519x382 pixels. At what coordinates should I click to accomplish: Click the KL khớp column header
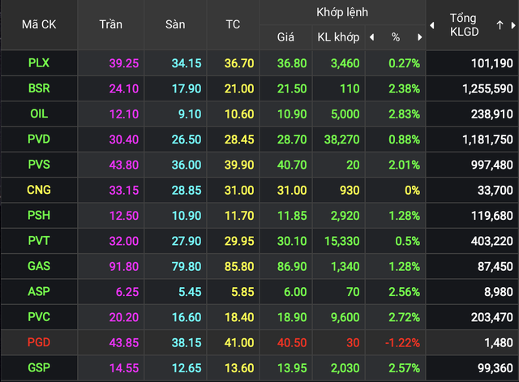click(x=337, y=37)
